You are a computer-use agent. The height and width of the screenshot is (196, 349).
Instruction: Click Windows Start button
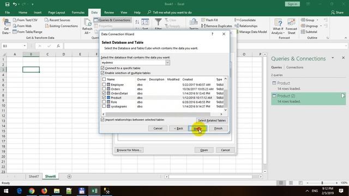click(6, 191)
